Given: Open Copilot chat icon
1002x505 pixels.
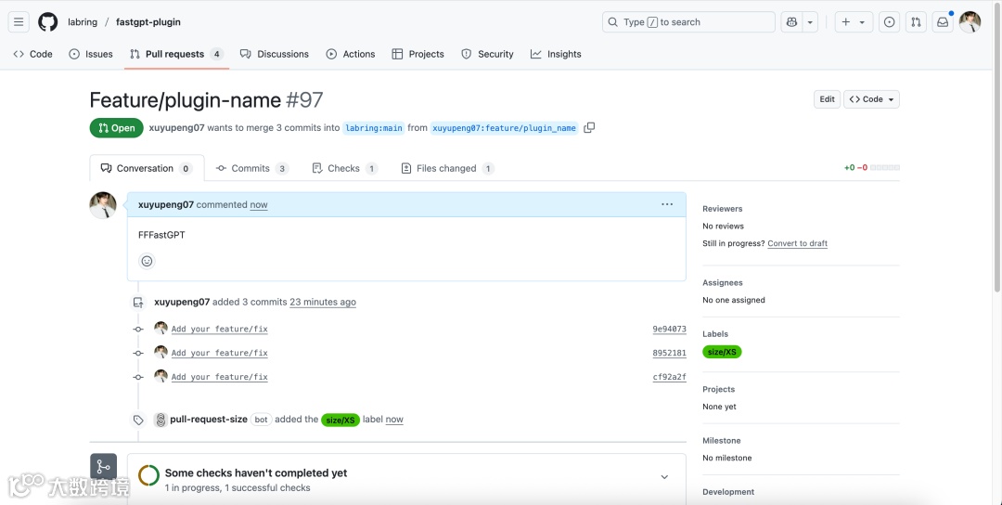Looking at the screenshot, I should tap(791, 21).
